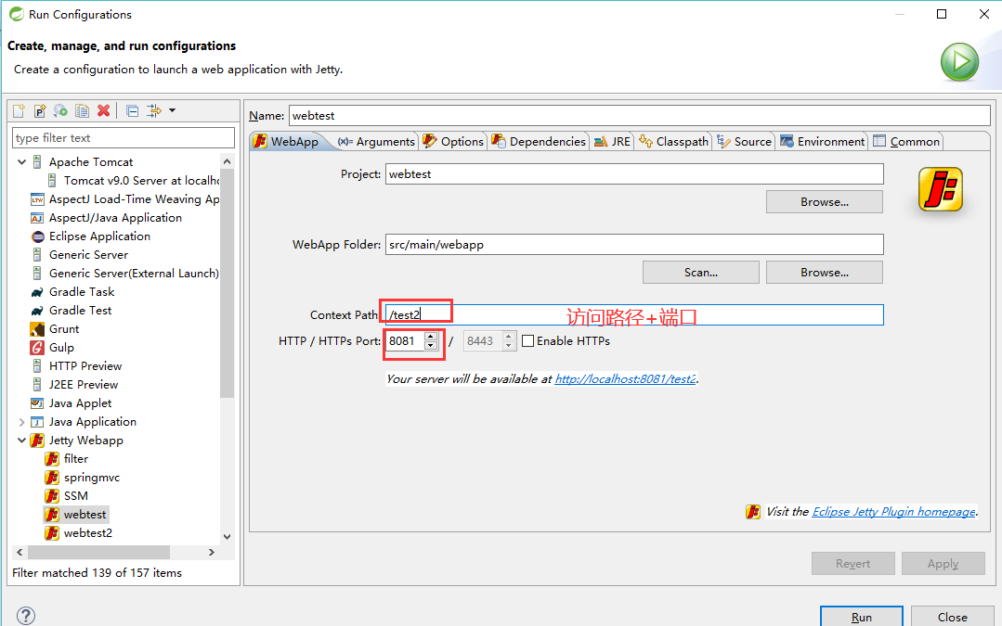1002x626 pixels.
Task: Select the webtest2 Jetty configuration
Action: coord(79,533)
